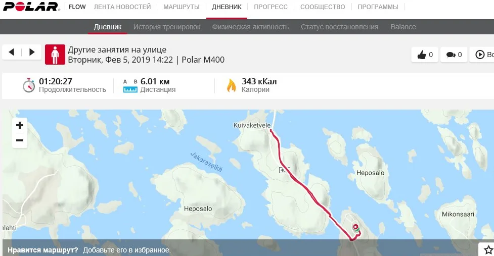Switch to Физическая активность tab
The height and width of the screenshot is (256, 494).
click(250, 27)
